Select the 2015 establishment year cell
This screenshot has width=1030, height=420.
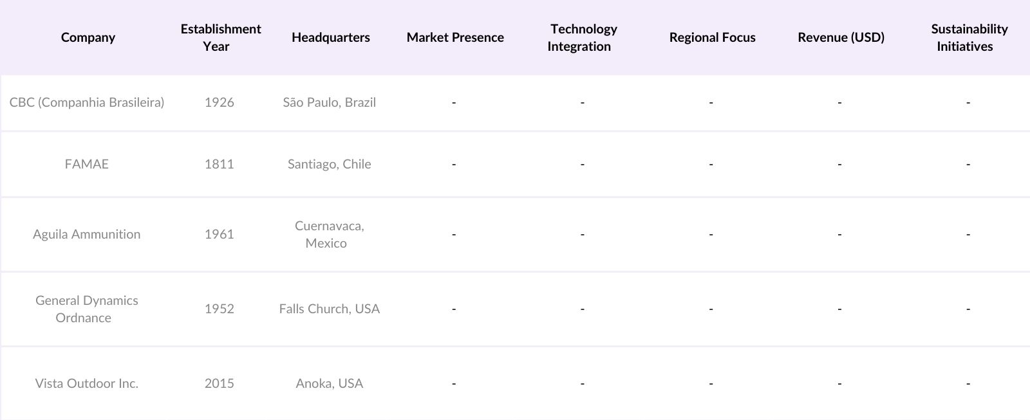coord(220,383)
